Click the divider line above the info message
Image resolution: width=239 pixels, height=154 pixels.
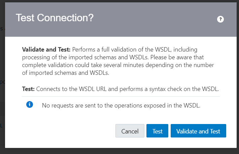[121, 97]
